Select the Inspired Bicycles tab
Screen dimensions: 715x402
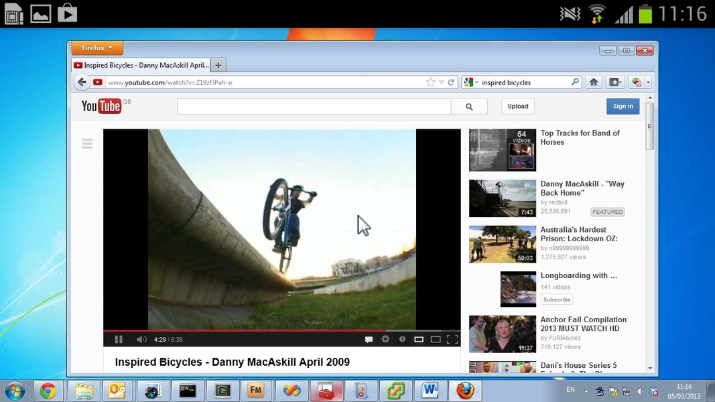pyautogui.click(x=141, y=65)
